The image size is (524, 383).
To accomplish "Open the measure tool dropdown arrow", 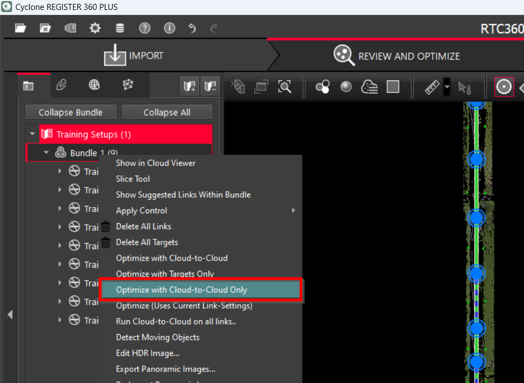I will (x=447, y=87).
